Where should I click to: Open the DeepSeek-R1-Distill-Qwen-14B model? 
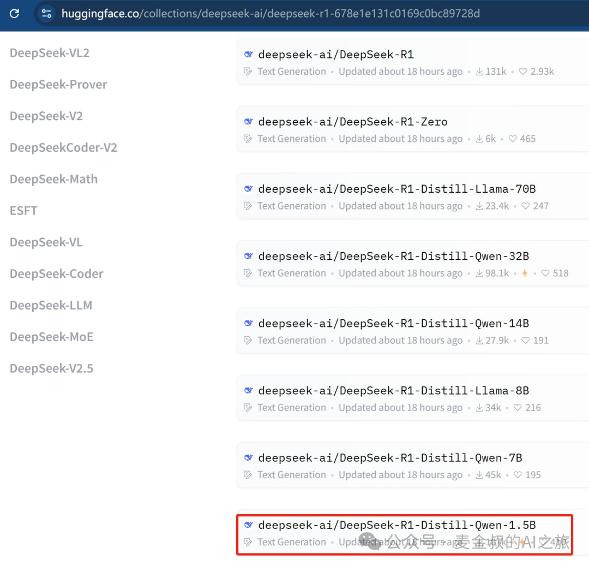[x=393, y=324]
